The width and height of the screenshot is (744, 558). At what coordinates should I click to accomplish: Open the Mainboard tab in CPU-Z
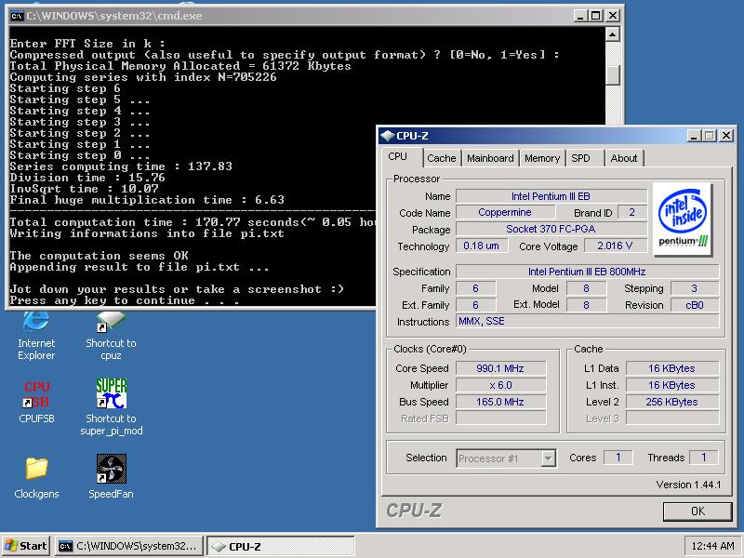pyautogui.click(x=490, y=158)
